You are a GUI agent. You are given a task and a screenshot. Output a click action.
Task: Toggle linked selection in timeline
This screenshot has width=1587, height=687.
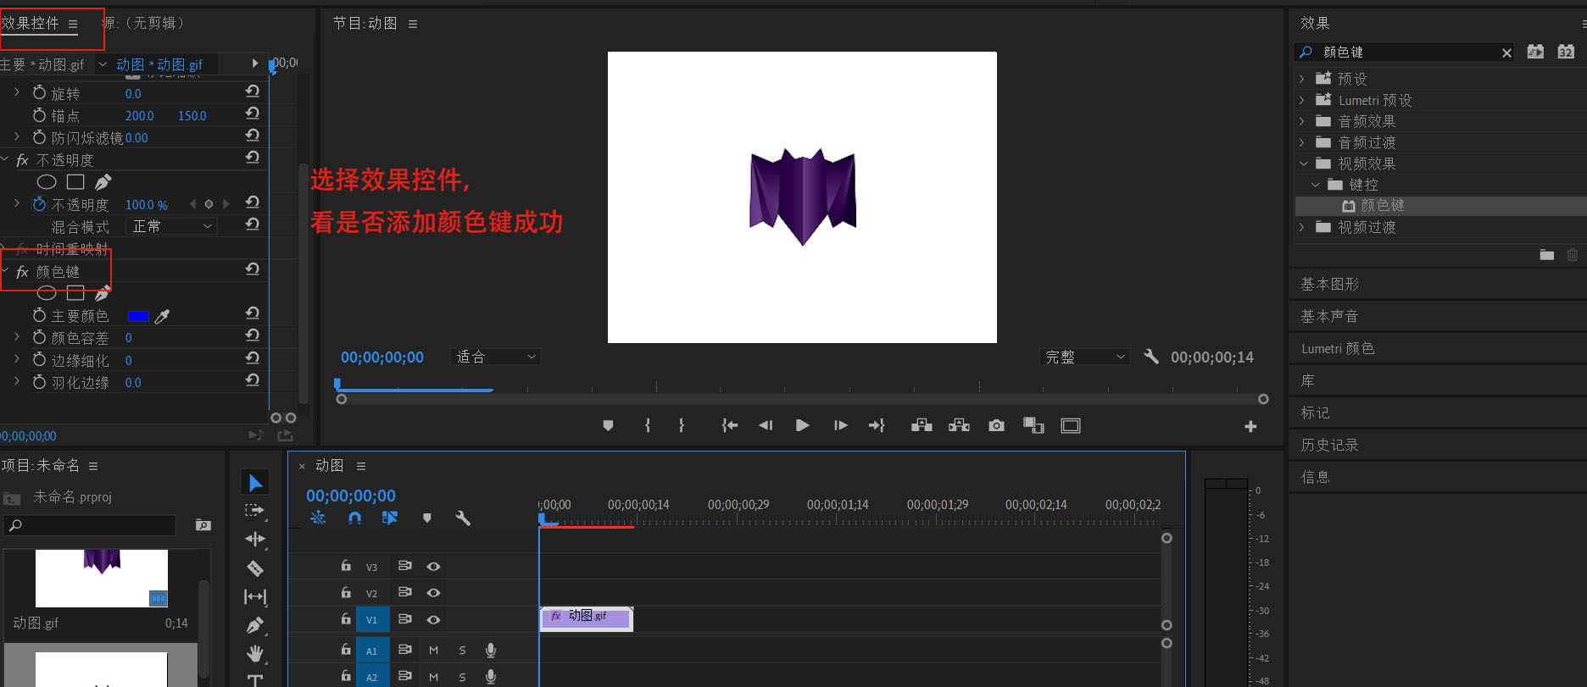[x=390, y=518]
